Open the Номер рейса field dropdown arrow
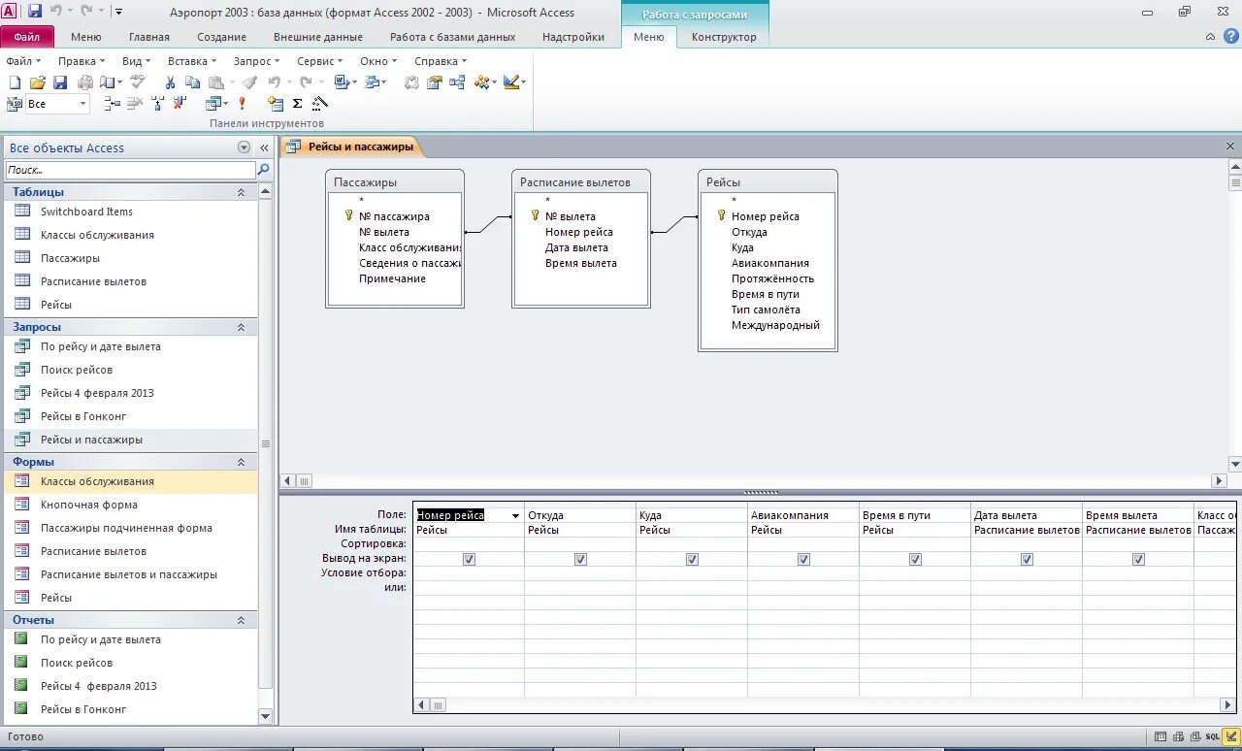Image resolution: width=1242 pixels, height=751 pixels. coord(515,515)
